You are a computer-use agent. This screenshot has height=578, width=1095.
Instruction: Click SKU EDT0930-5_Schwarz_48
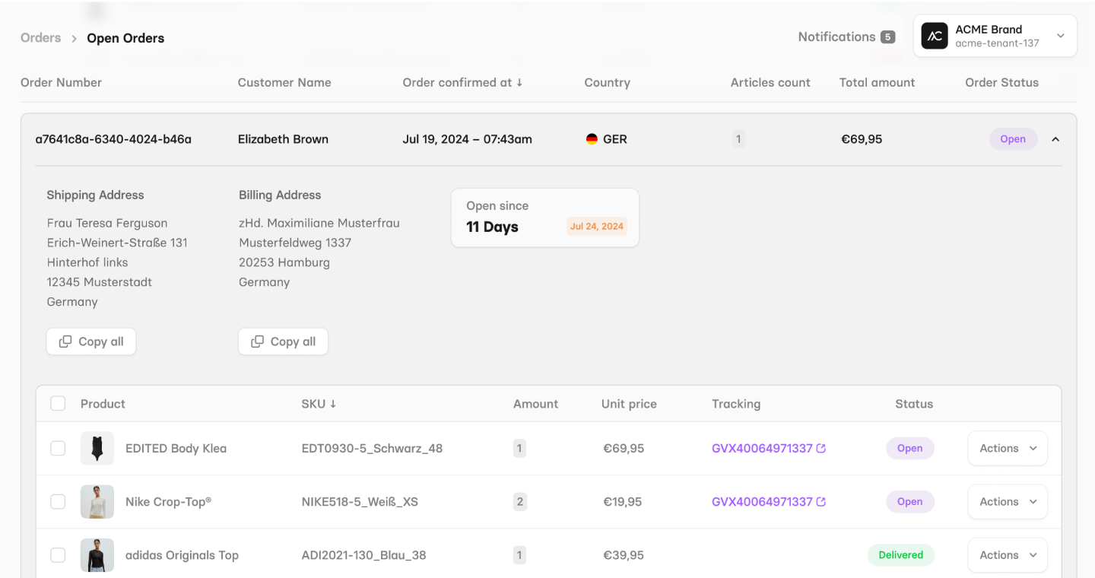(x=372, y=448)
